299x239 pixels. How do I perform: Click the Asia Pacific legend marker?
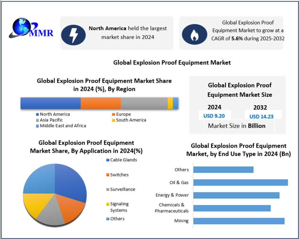pyautogui.click(x=37, y=120)
